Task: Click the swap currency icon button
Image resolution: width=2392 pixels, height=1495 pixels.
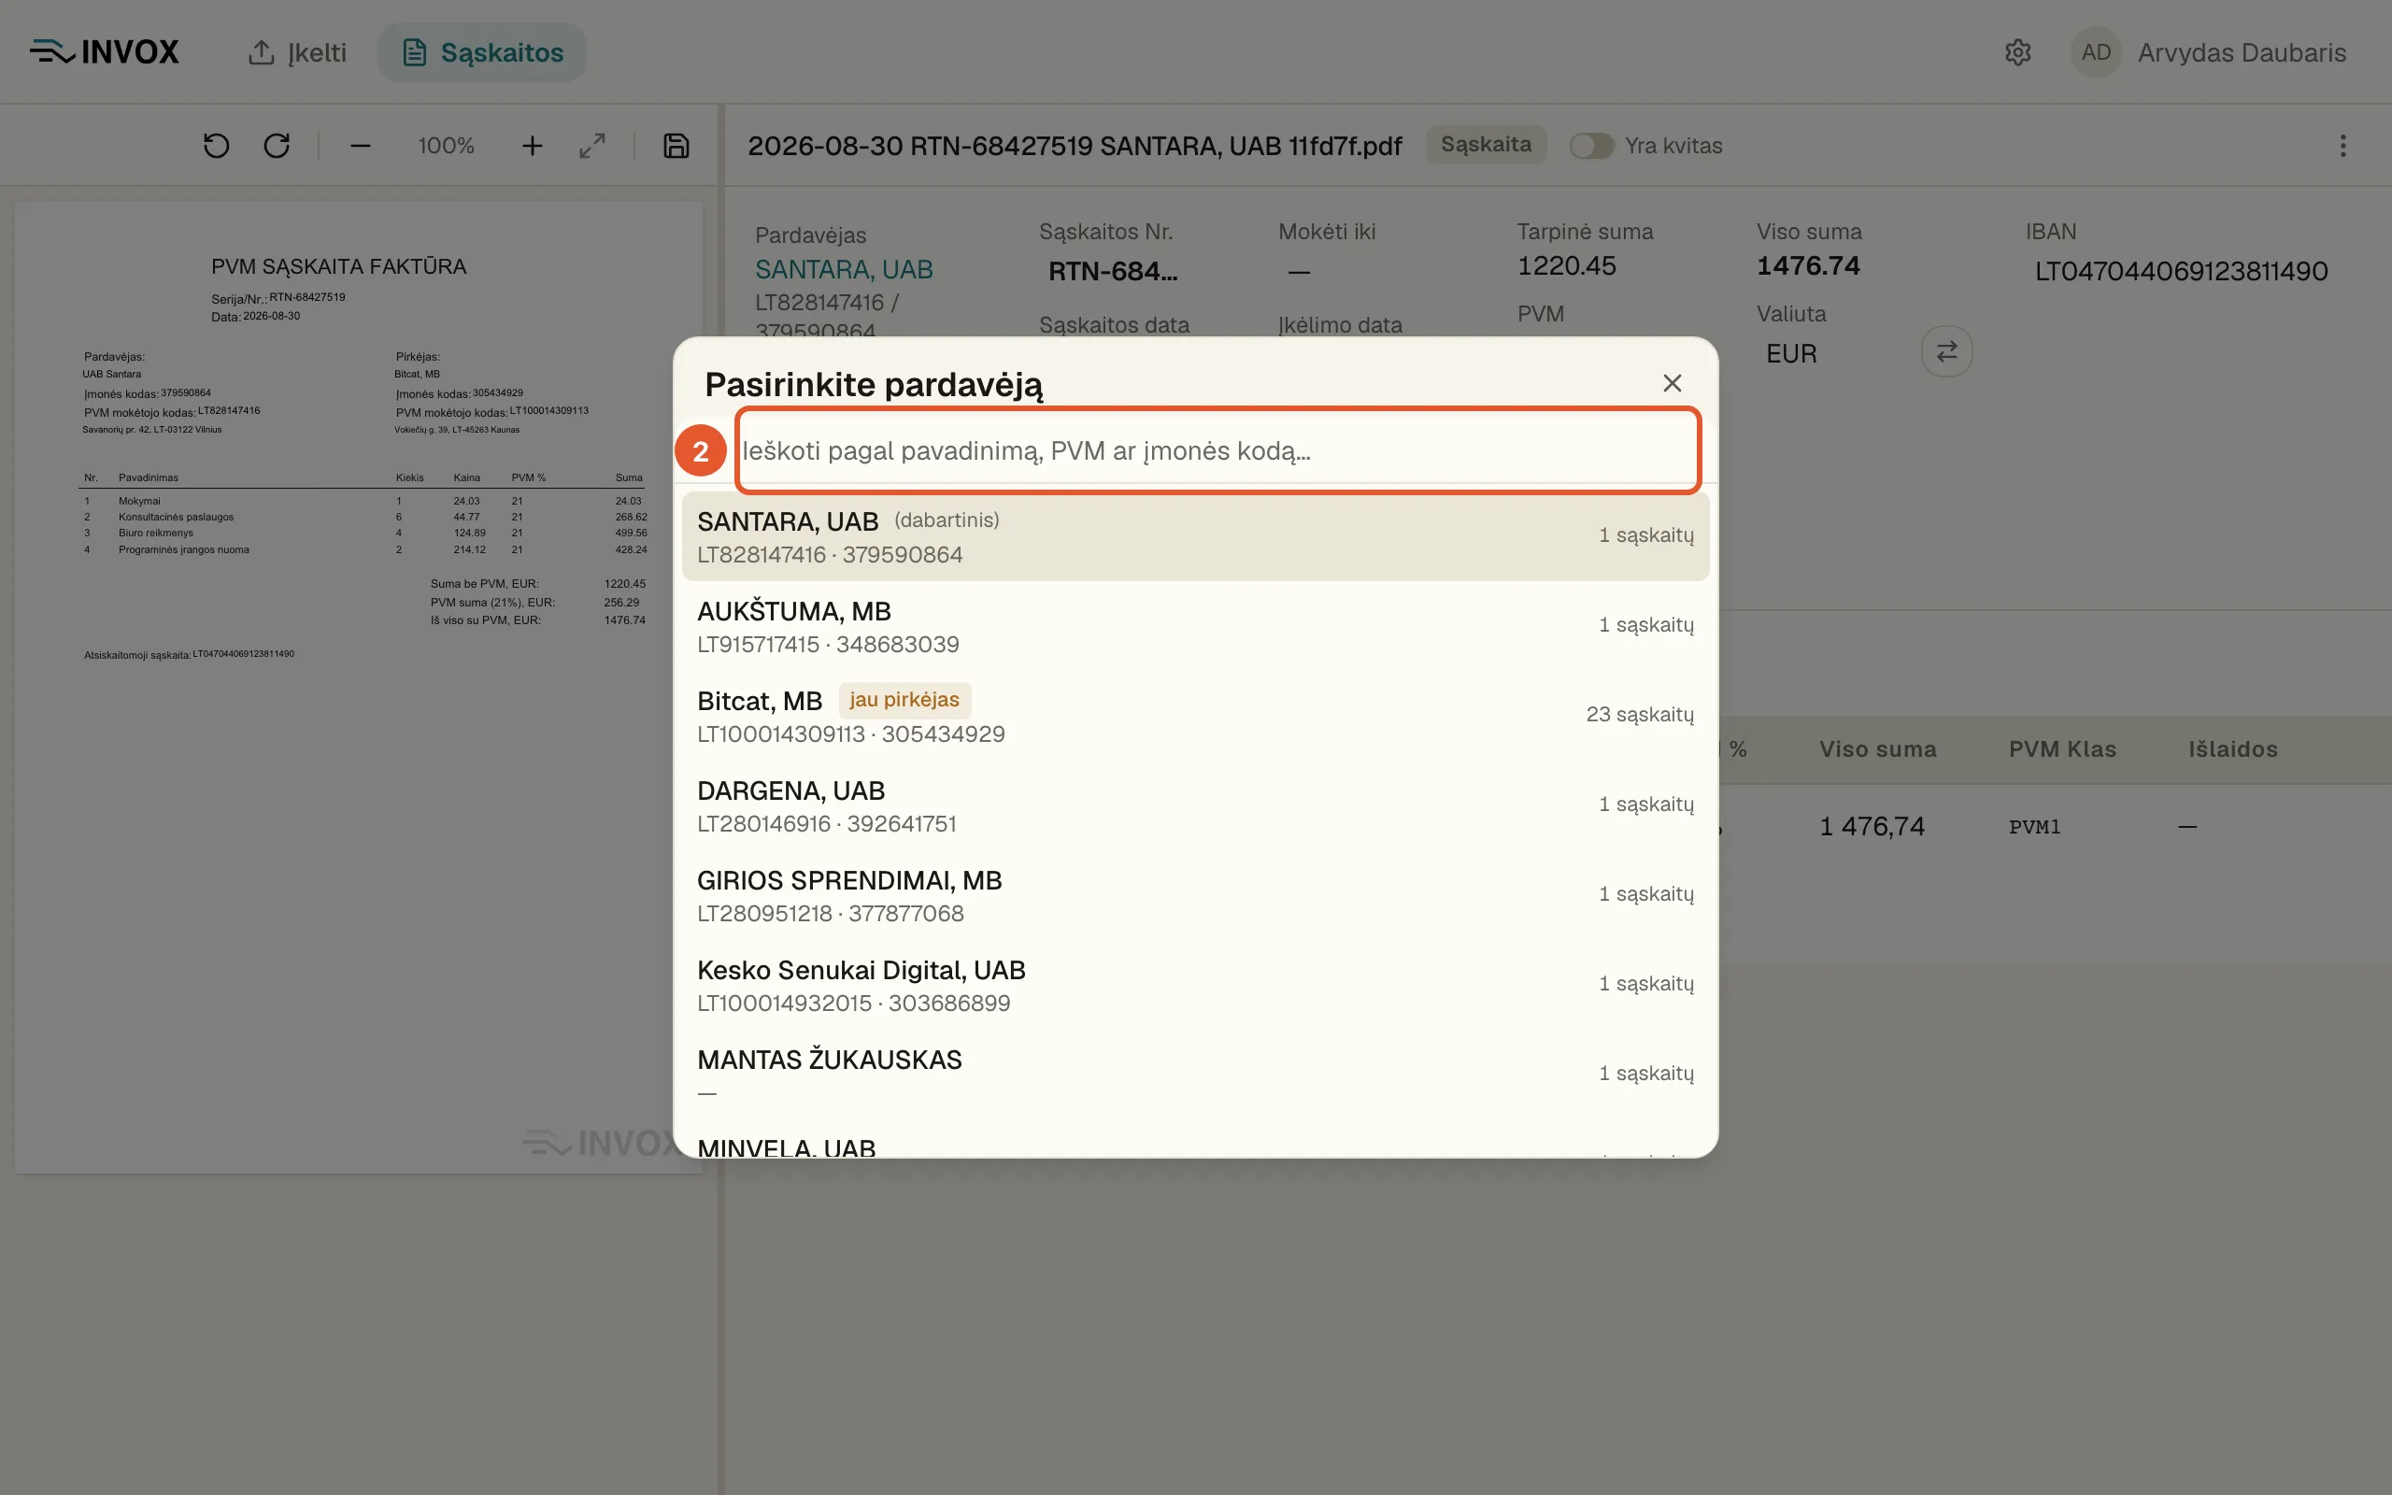Action: 1946,352
